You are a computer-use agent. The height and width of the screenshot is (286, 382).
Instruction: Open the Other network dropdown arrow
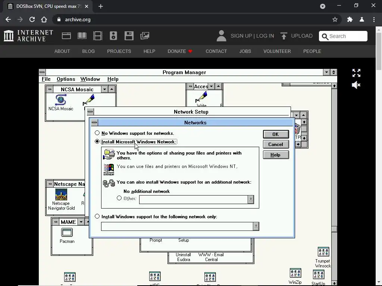pos(251,200)
